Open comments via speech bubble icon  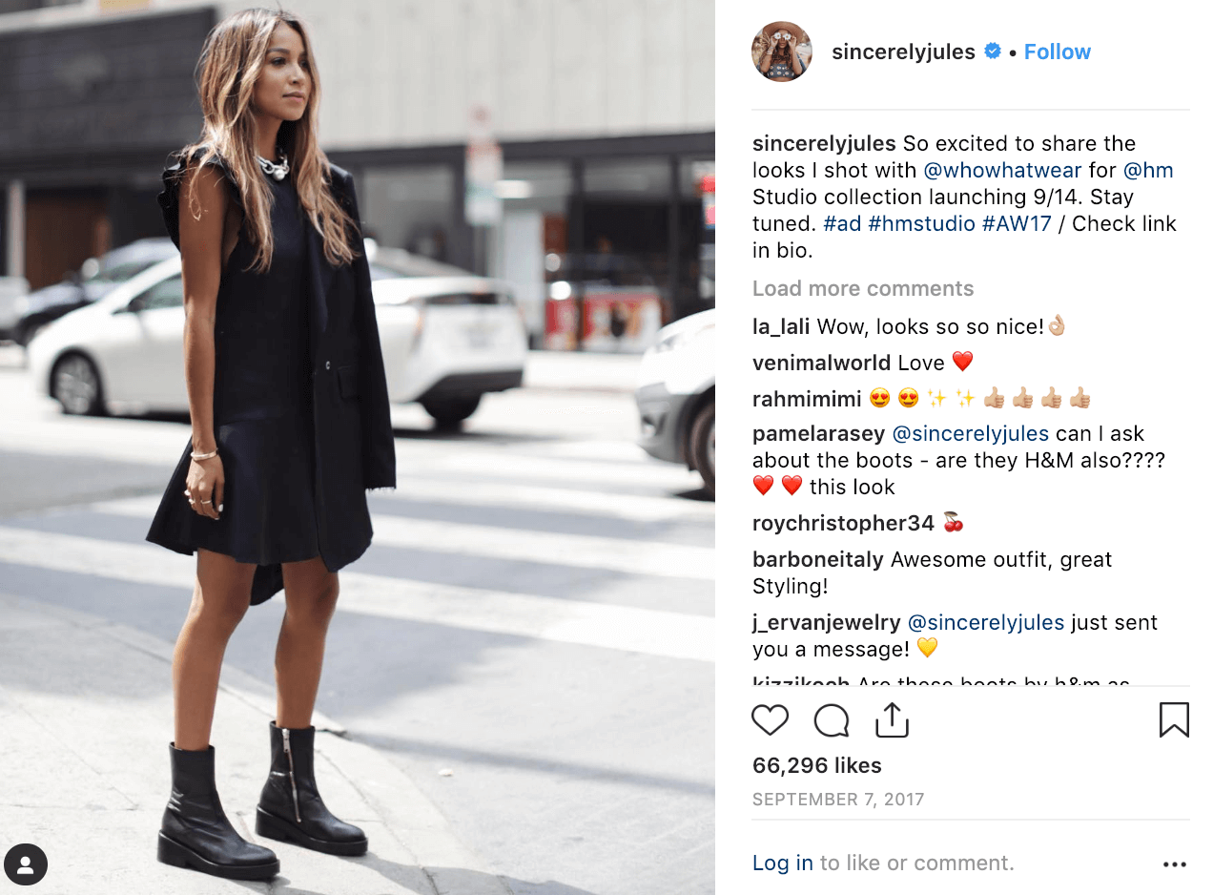point(832,720)
